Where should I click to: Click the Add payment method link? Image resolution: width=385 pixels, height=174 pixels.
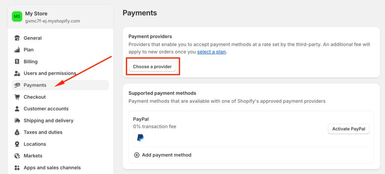click(167, 155)
